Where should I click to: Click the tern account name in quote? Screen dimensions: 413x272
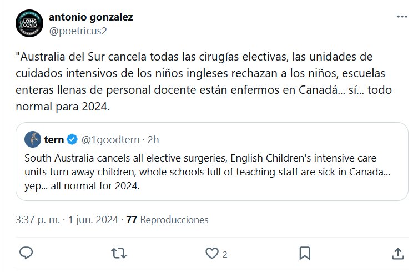(53, 138)
